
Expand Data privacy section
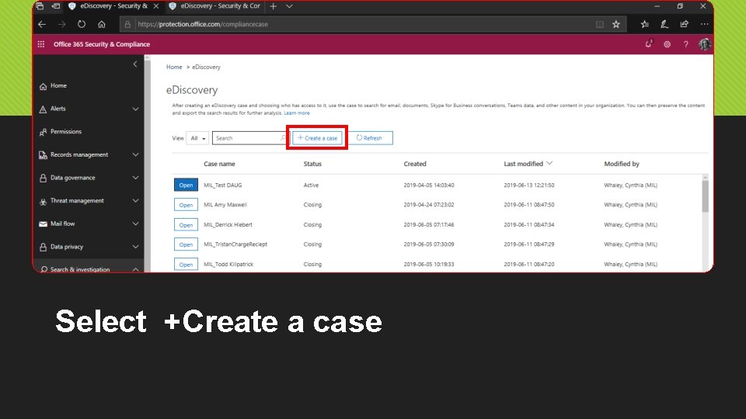click(x=135, y=247)
